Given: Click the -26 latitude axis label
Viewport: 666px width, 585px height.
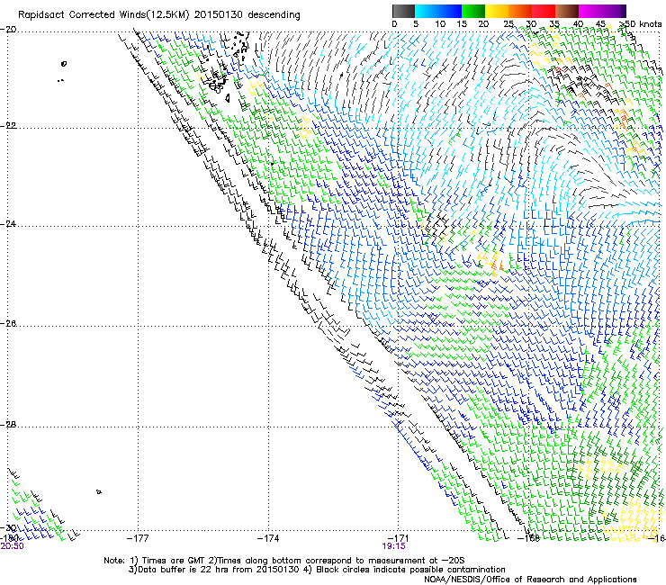Looking at the screenshot, I should pos(9,324).
